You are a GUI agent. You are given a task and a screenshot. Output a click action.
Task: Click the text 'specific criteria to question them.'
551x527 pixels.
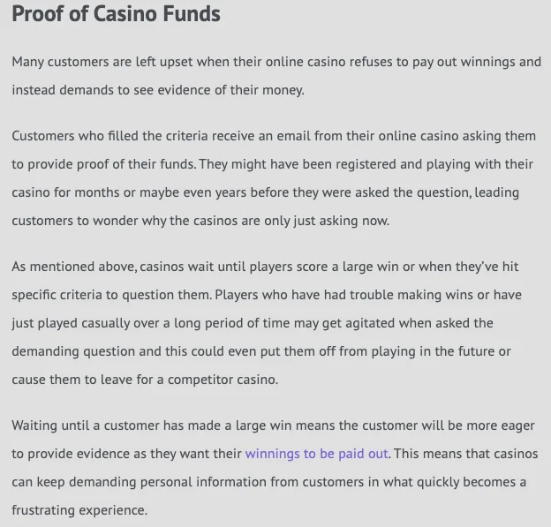pos(112,295)
